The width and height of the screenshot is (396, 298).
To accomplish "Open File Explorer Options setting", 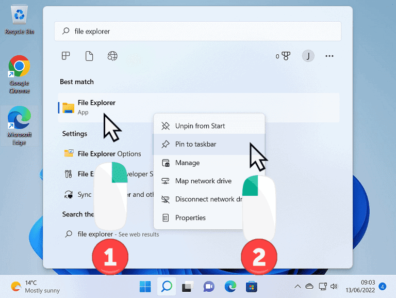I will click(x=109, y=153).
